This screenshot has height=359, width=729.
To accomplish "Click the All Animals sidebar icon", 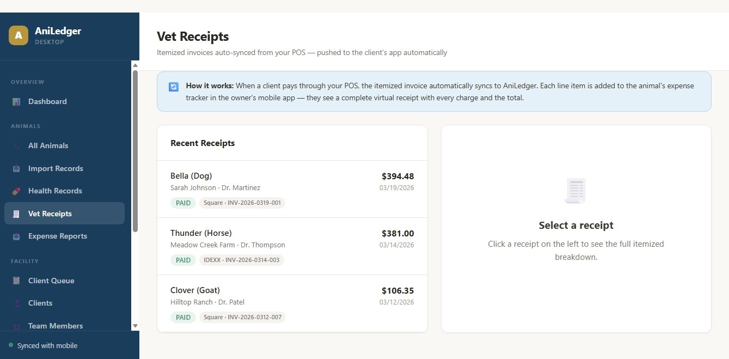I will 16,146.
